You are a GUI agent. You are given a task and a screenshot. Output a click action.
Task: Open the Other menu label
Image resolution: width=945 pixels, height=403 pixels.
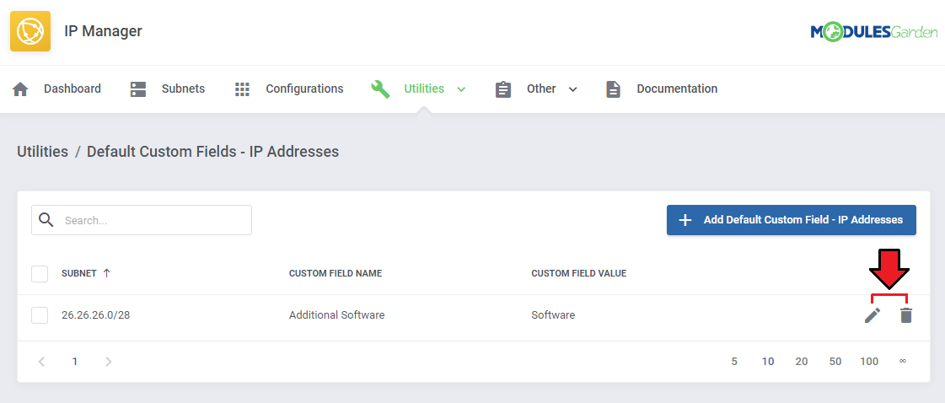point(541,89)
